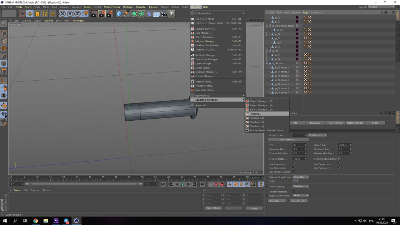Open the Bend deformer icon
The image size is (400, 225).
pyautogui.click(x=149, y=14)
